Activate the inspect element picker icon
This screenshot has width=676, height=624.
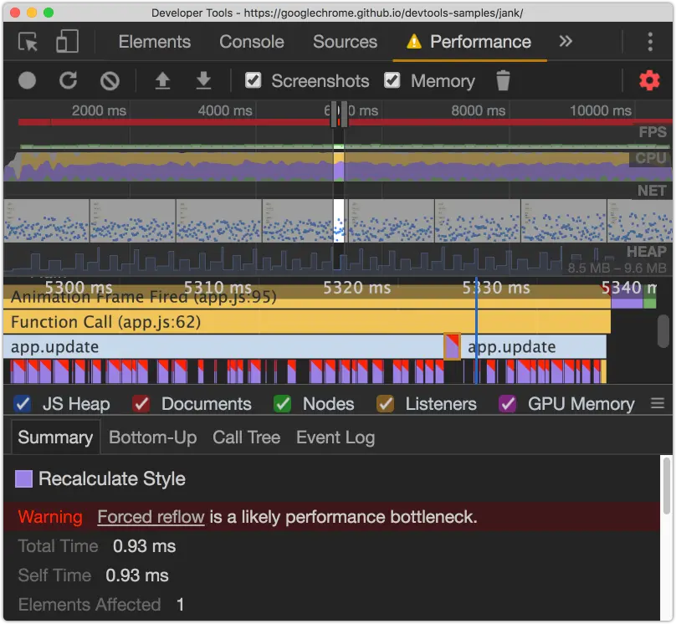28,42
